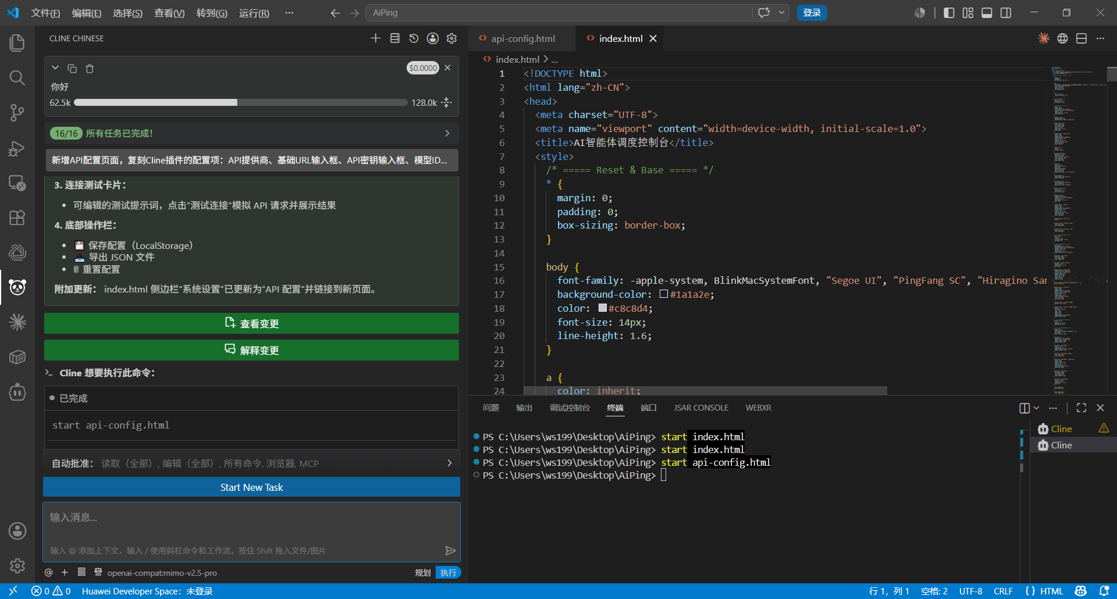Switch Cline to 规划 mode
Image resolution: width=1117 pixels, height=599 pixels.
point(423,573)
